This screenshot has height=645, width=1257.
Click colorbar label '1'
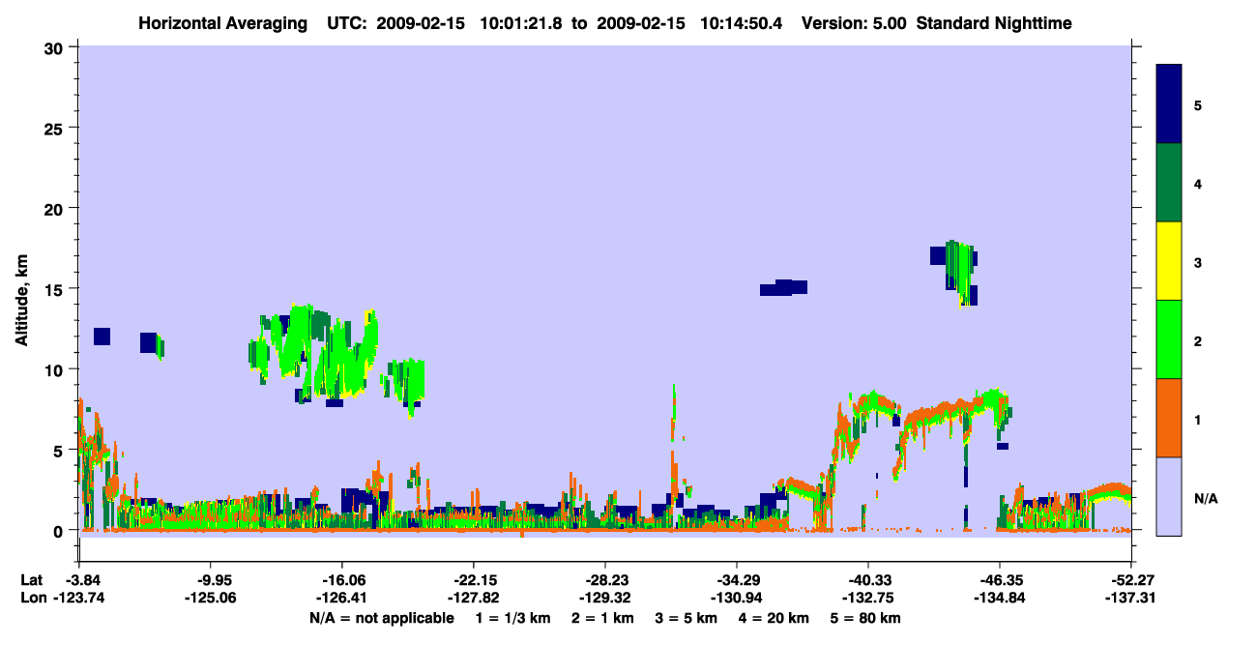tap(1198, 419)
